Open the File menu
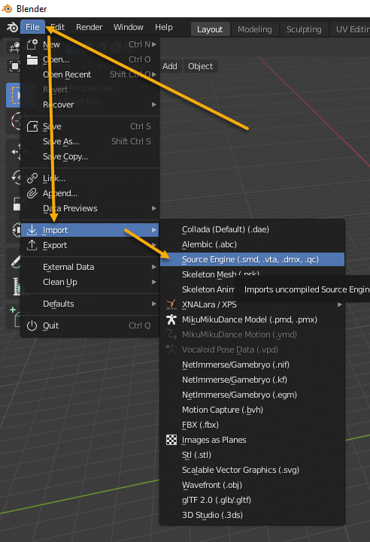 32,27
